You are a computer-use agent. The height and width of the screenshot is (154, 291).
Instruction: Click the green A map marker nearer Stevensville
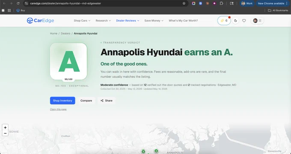tap(156, 151)
